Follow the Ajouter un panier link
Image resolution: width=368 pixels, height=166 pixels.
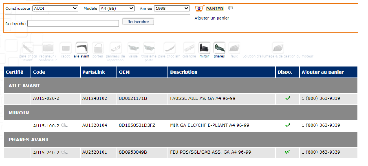212,18
